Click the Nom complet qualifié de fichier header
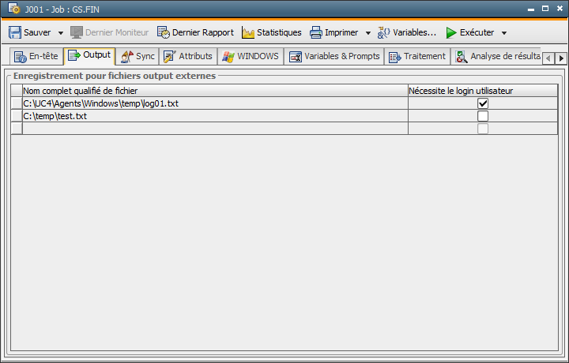 (x=215, y=91)
